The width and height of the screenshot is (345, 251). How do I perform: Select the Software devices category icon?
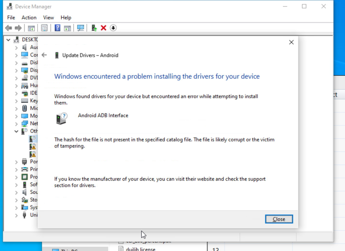point(25,185)
